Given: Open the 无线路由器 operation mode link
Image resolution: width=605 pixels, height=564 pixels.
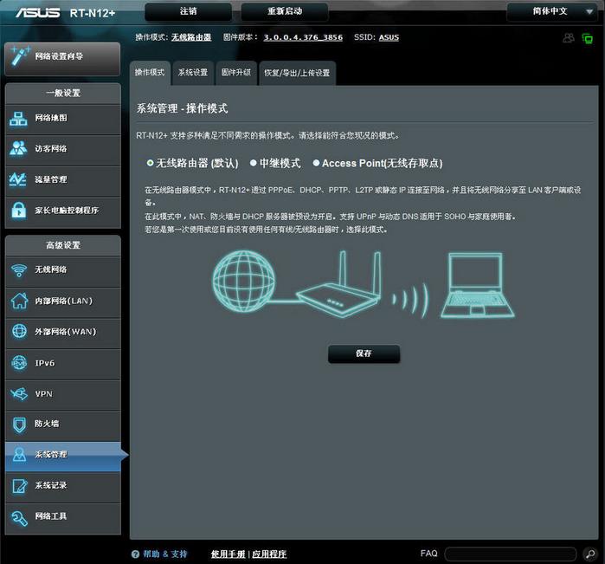Looking at the screenshot, I should (191, 37).
